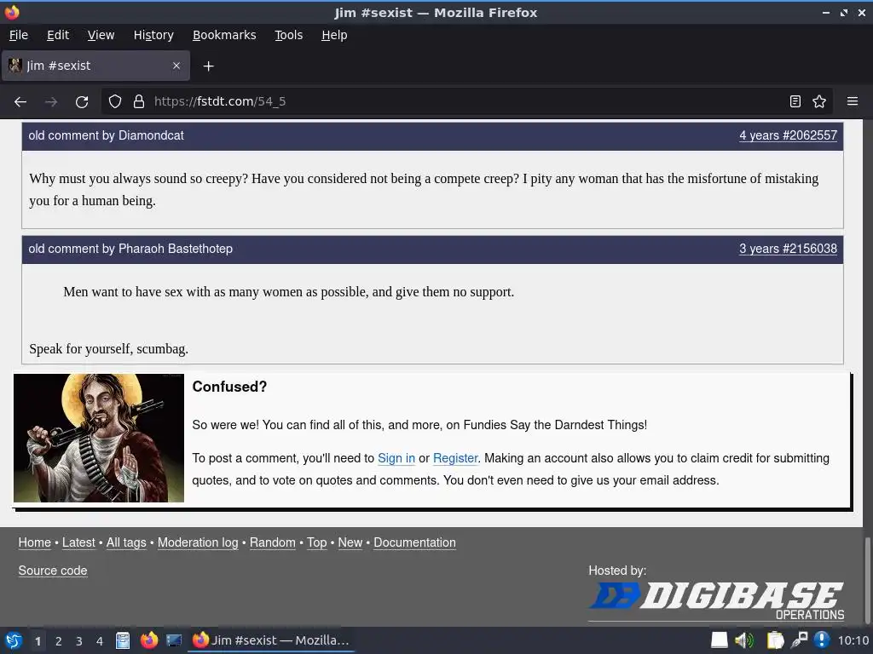Open the network connection tray icon
The width and height of the screenshot is (873, 654).
point(799,640)
